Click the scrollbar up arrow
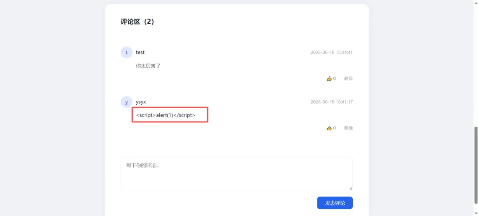 point(475,2)
